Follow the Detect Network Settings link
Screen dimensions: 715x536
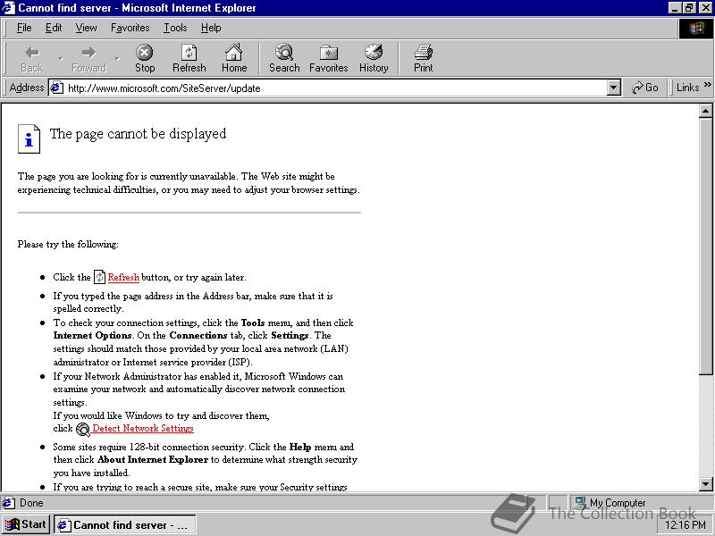click(x=143, y=428)
